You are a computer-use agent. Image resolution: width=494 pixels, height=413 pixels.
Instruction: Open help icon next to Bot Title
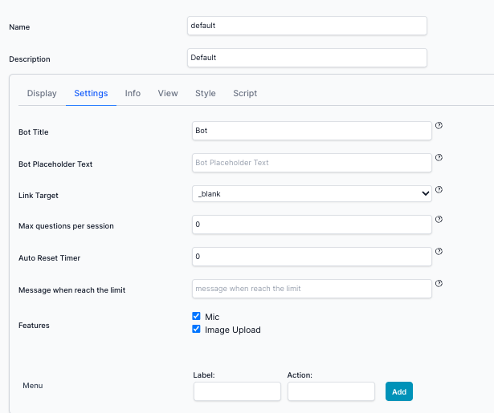coord(439,126)
